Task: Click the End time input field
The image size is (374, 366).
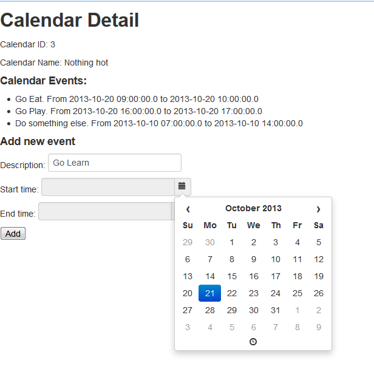Action: click(105, 211)
